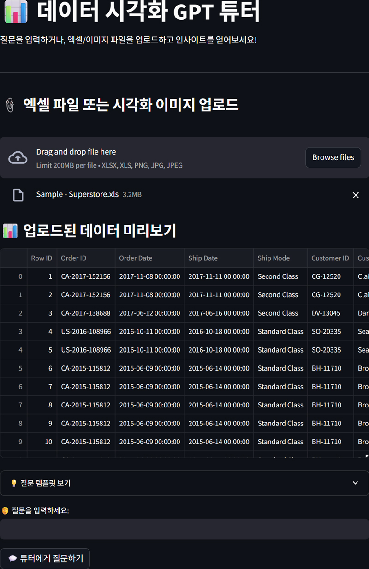Image resolution: width=369 pixels, height=569 pixels.
Task: Click the 질문을 입력하세요 text input field
Action: tap(184, 529)
